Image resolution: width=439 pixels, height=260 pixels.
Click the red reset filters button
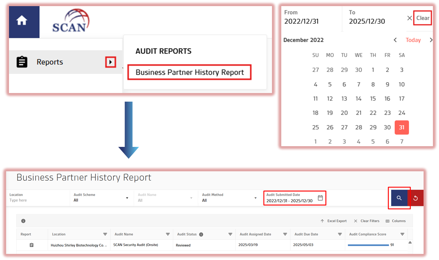click(416, 198)
